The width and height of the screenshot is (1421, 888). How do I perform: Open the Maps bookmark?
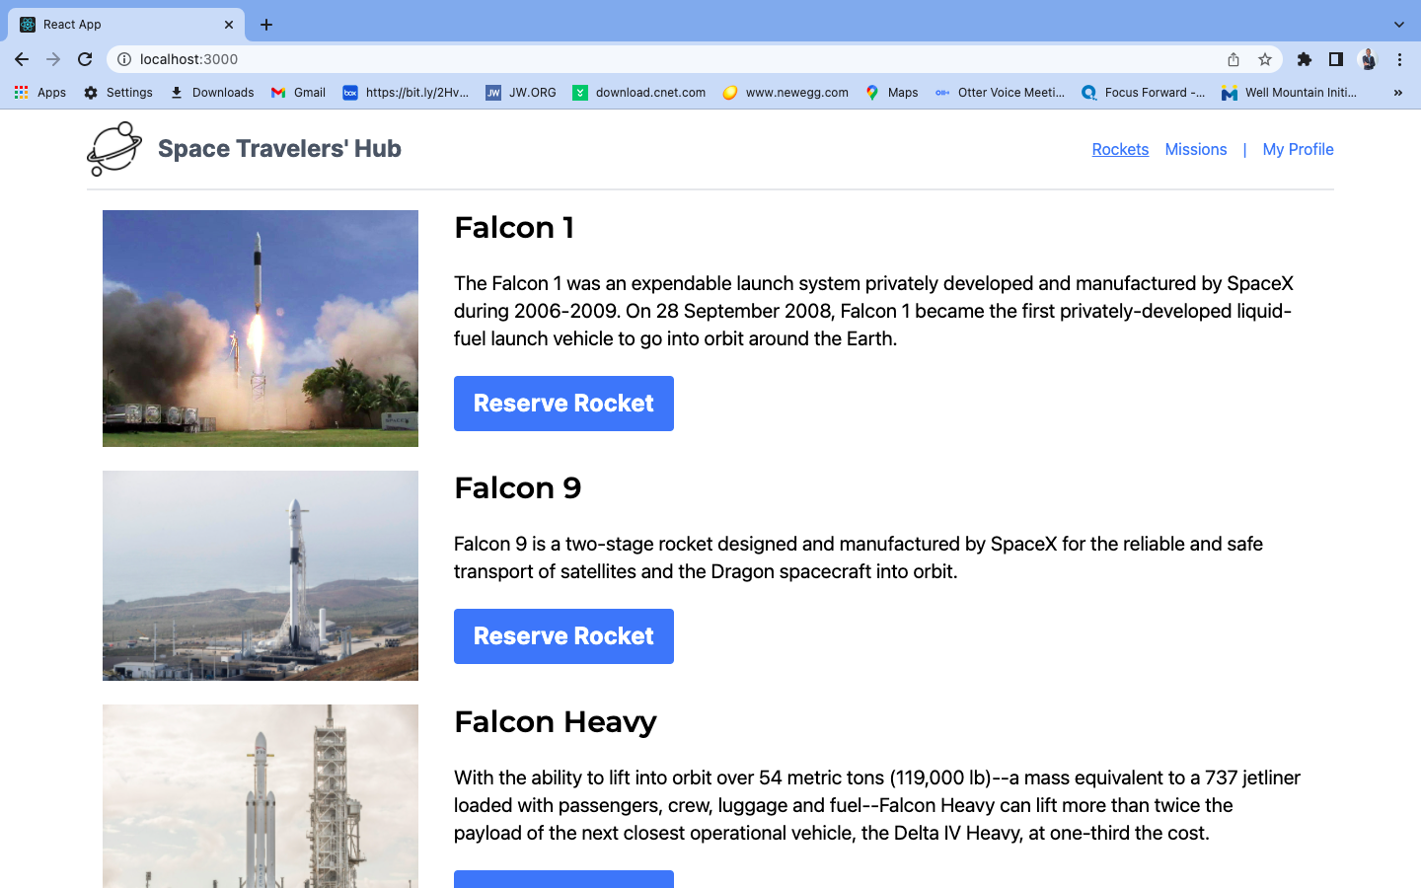pyautogui.click(x=891, y=93)
